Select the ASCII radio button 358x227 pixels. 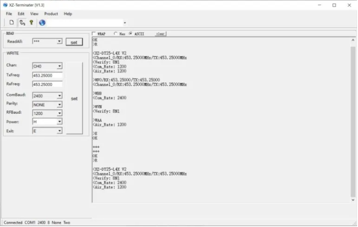point(131,34)
